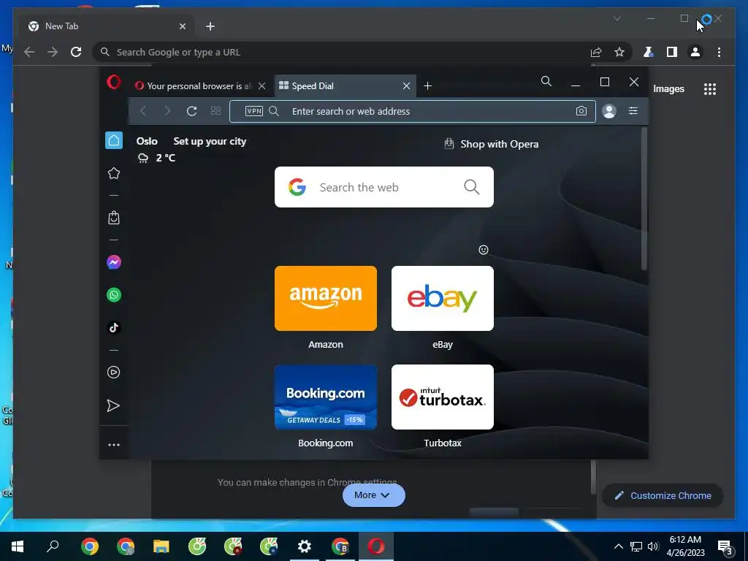
Task: Go forward in Opera toolbar
Action: 167,111
